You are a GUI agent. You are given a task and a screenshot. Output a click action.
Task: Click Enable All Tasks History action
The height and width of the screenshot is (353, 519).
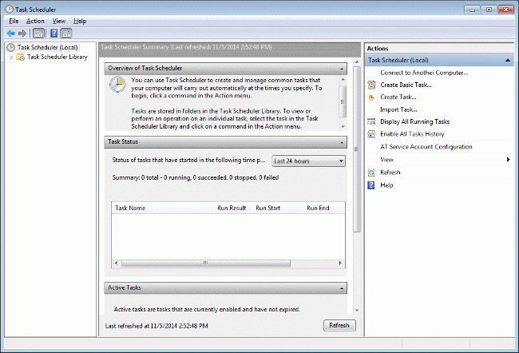click(x=412, y=134)
